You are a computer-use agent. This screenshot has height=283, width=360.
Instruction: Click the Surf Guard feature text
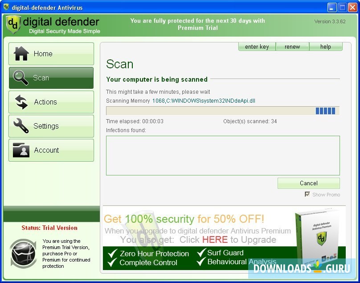point(225,253)
